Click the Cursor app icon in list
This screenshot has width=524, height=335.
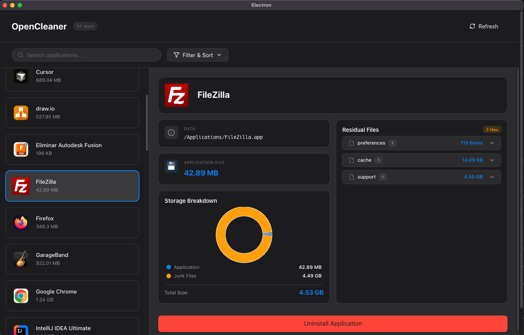21,76
